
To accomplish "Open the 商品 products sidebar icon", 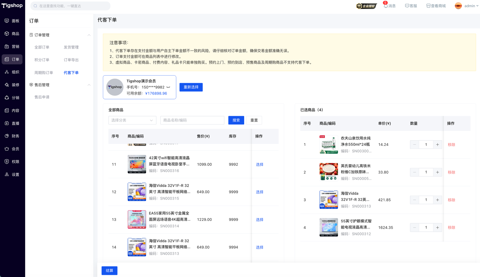I will tap(7, 34).
